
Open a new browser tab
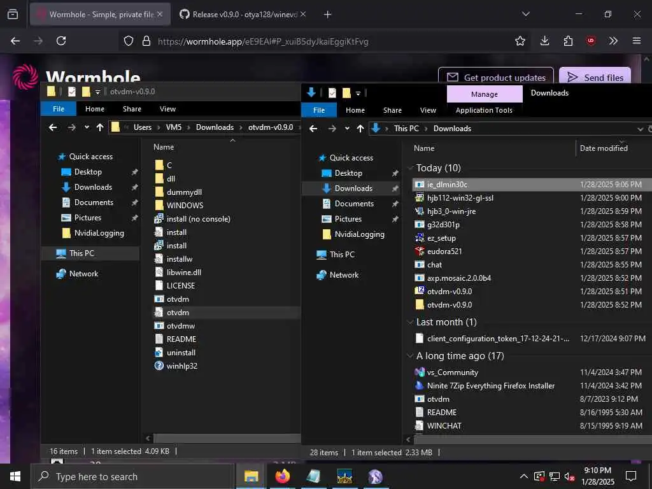click(328, 15)
